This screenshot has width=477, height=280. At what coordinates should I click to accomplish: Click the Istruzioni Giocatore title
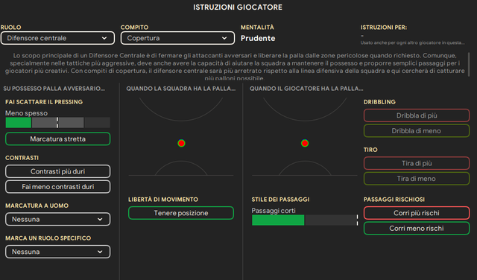coord(238,7)
